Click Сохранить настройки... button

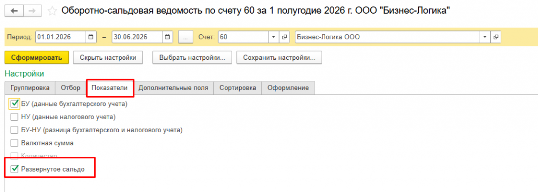[x=279, y=58]
